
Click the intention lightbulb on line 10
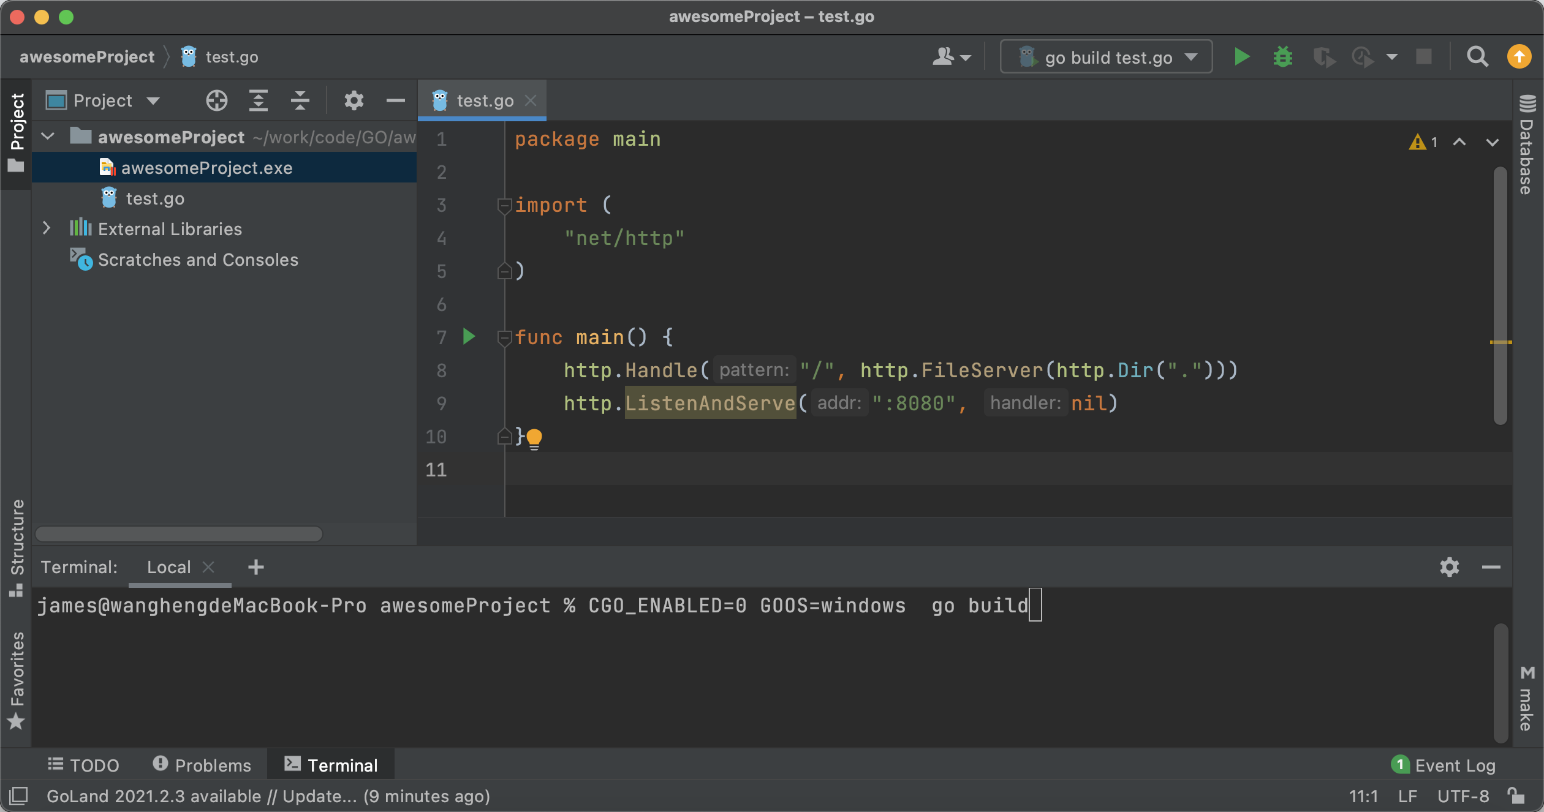pyautogui.click(x=534, y=438)
